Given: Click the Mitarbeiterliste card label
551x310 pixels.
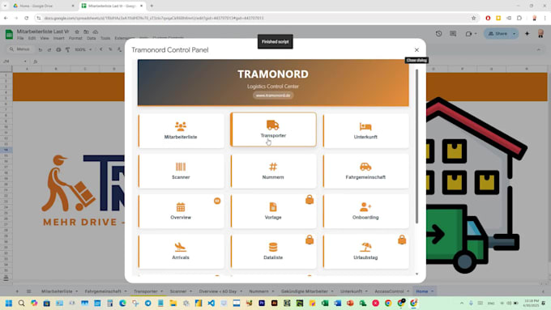Looking at the screenshot, I should (181, 137).
